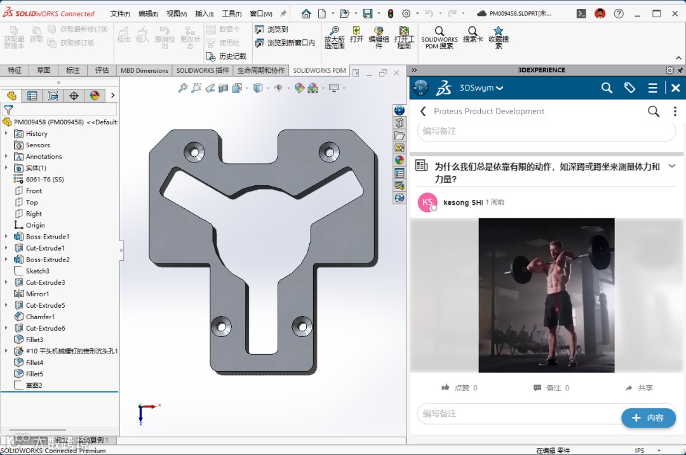Switch to the PropertyManager tab icon
The width and height of the screenshot is (686, 455).
[x=32, y=96]
